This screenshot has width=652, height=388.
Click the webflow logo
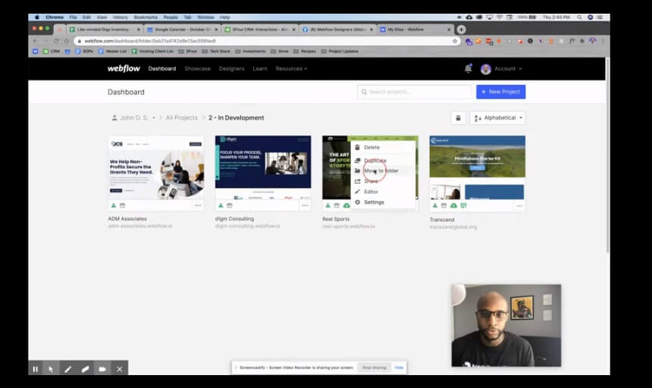click(124, 68)
